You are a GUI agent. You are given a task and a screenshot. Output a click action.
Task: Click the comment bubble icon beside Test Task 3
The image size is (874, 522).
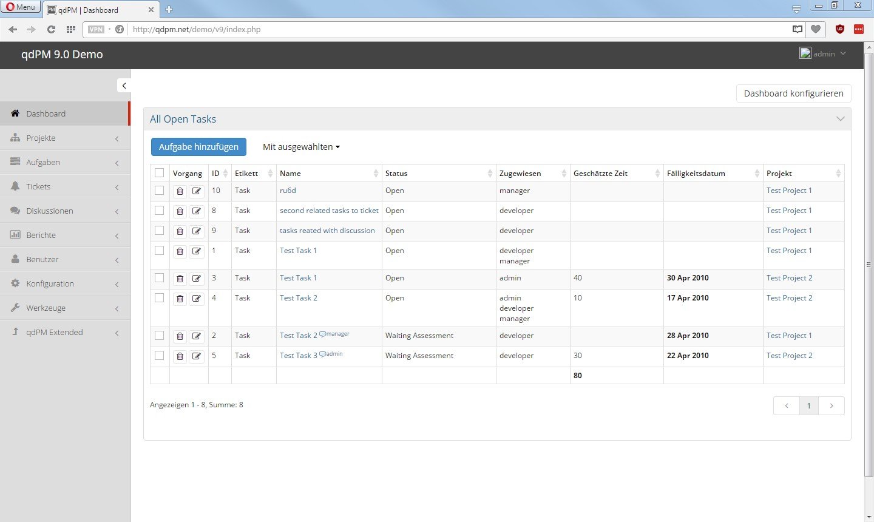[322, 354]
